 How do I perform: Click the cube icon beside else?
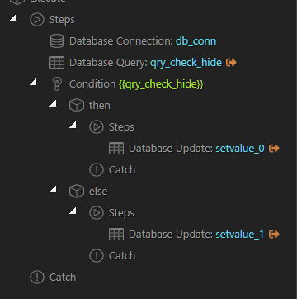coord(77,192)
